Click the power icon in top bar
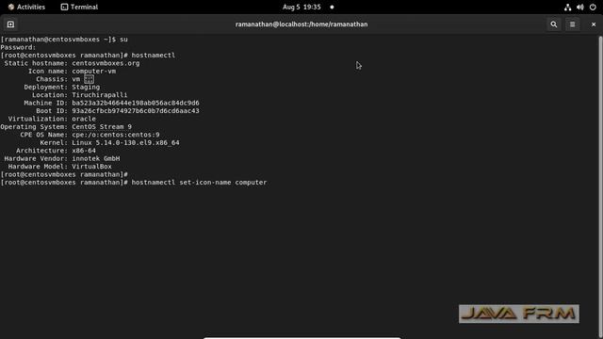 593,7
